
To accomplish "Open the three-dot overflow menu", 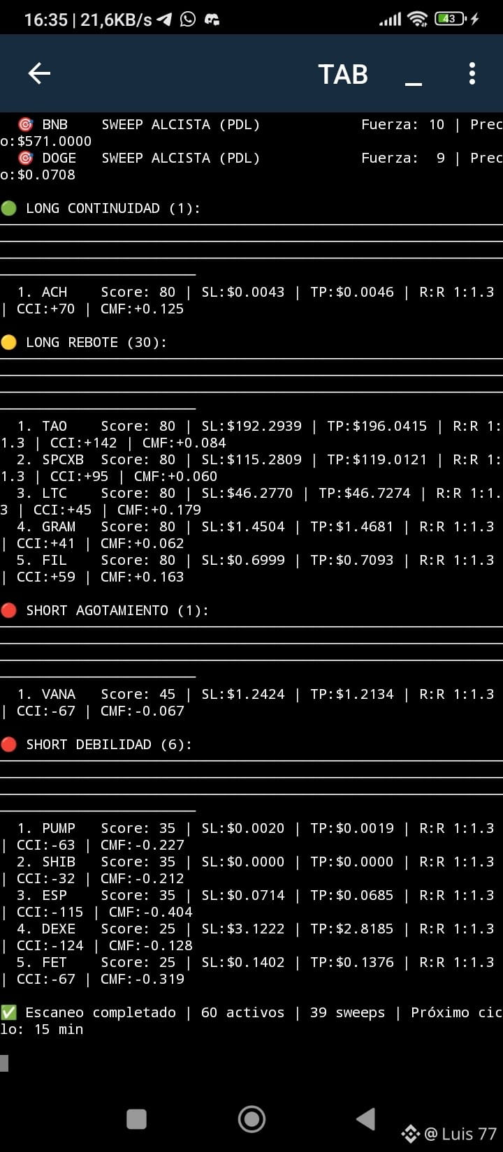I will pos(472,73).
